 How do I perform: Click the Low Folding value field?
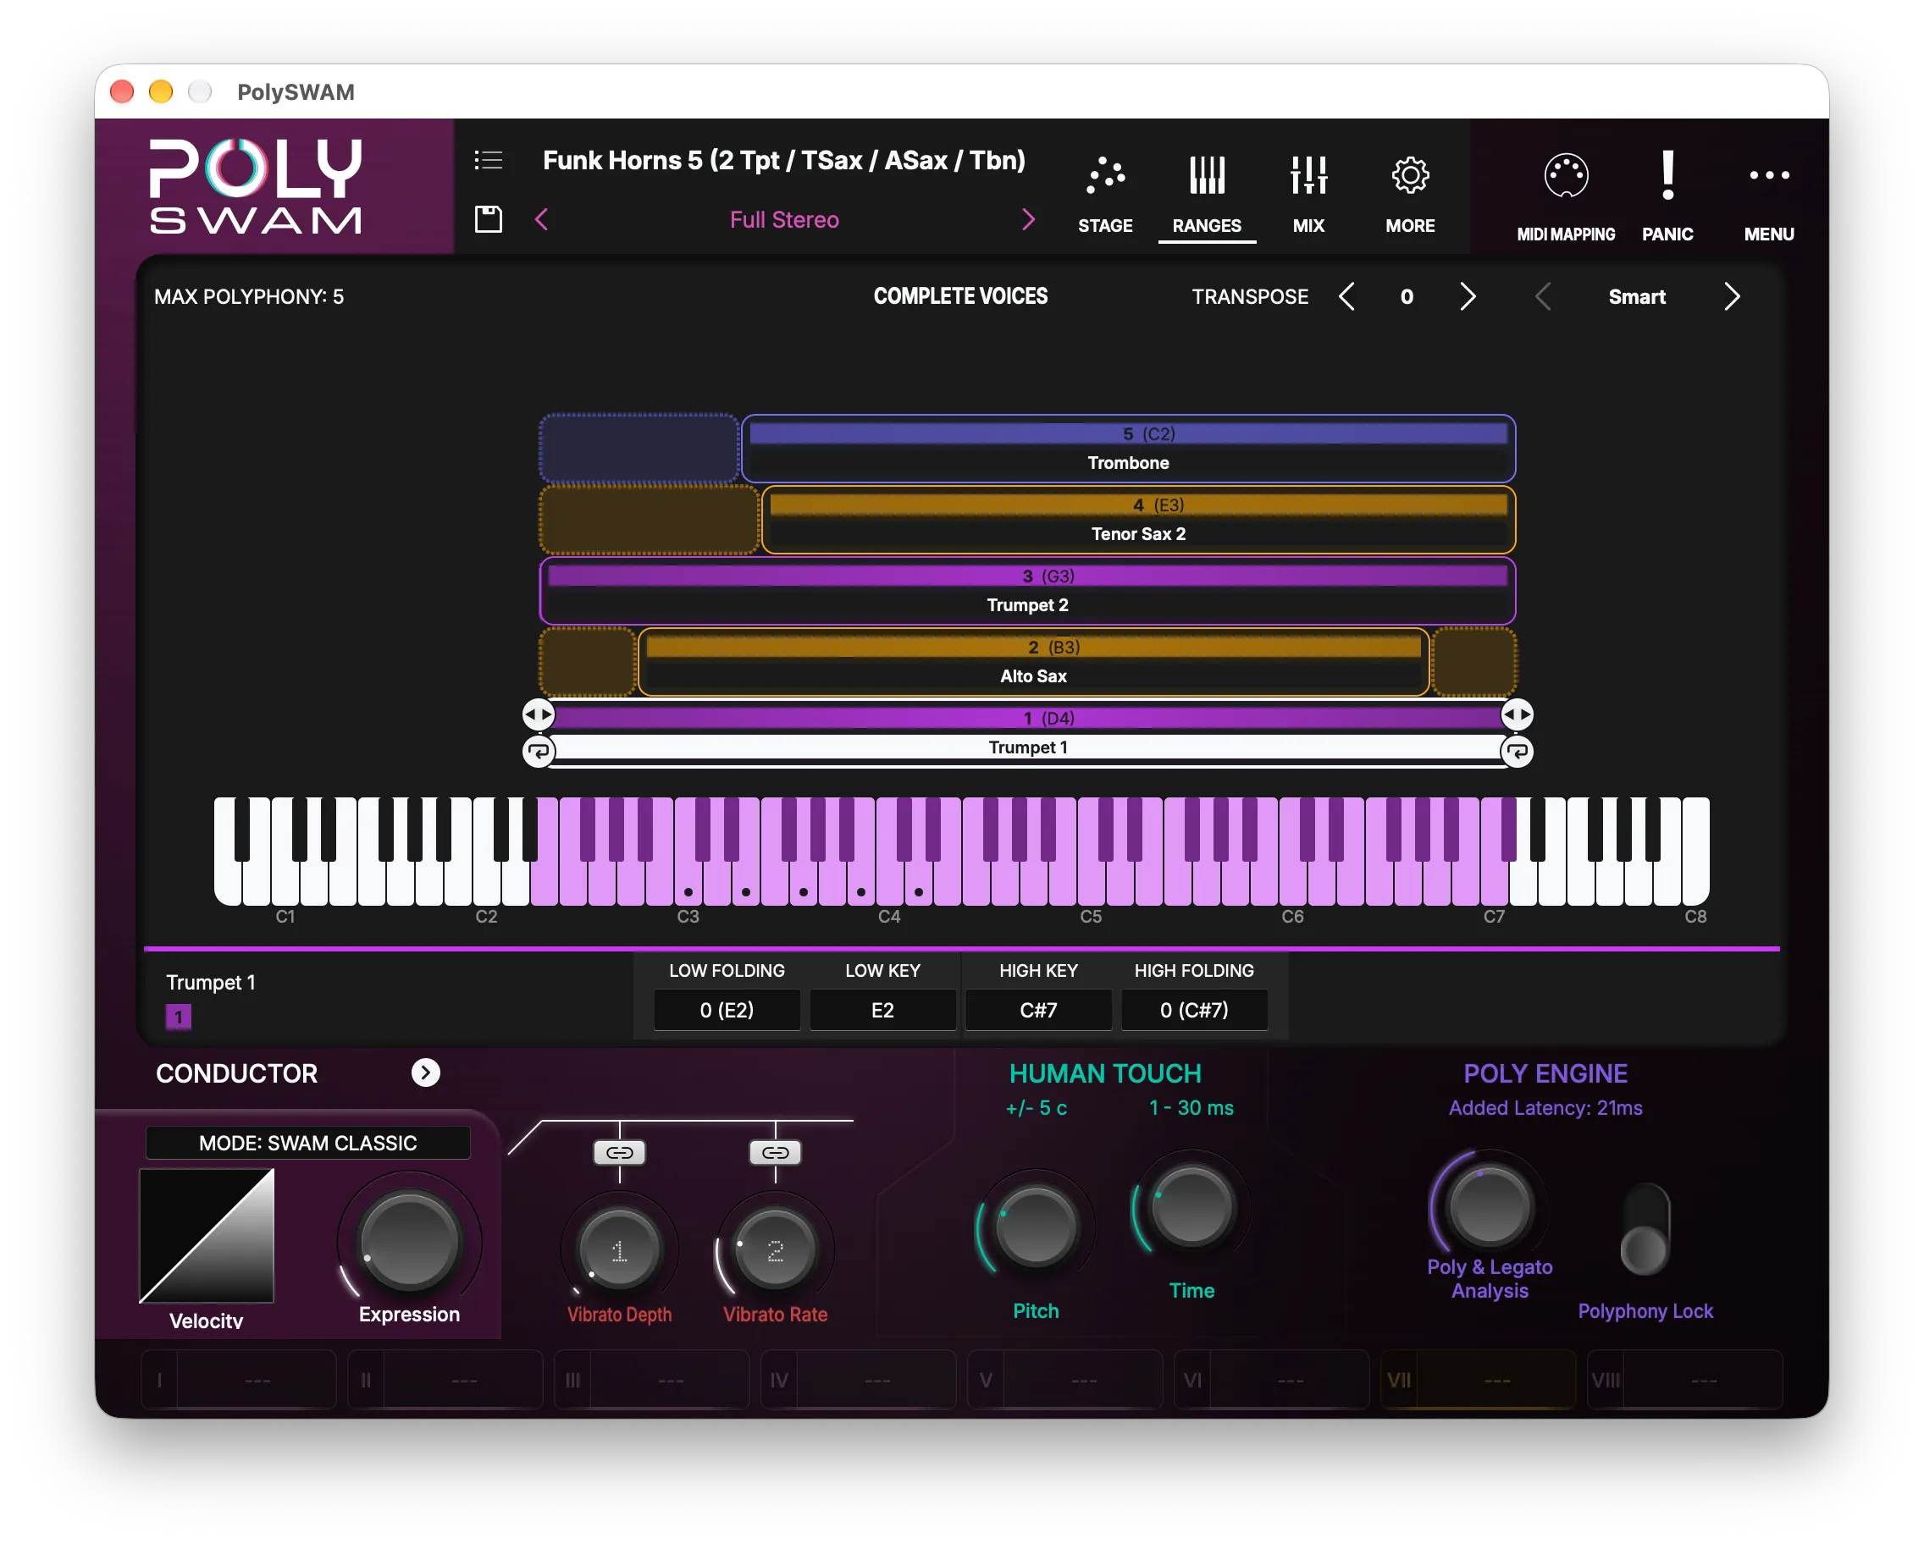tap(727, 1010)
